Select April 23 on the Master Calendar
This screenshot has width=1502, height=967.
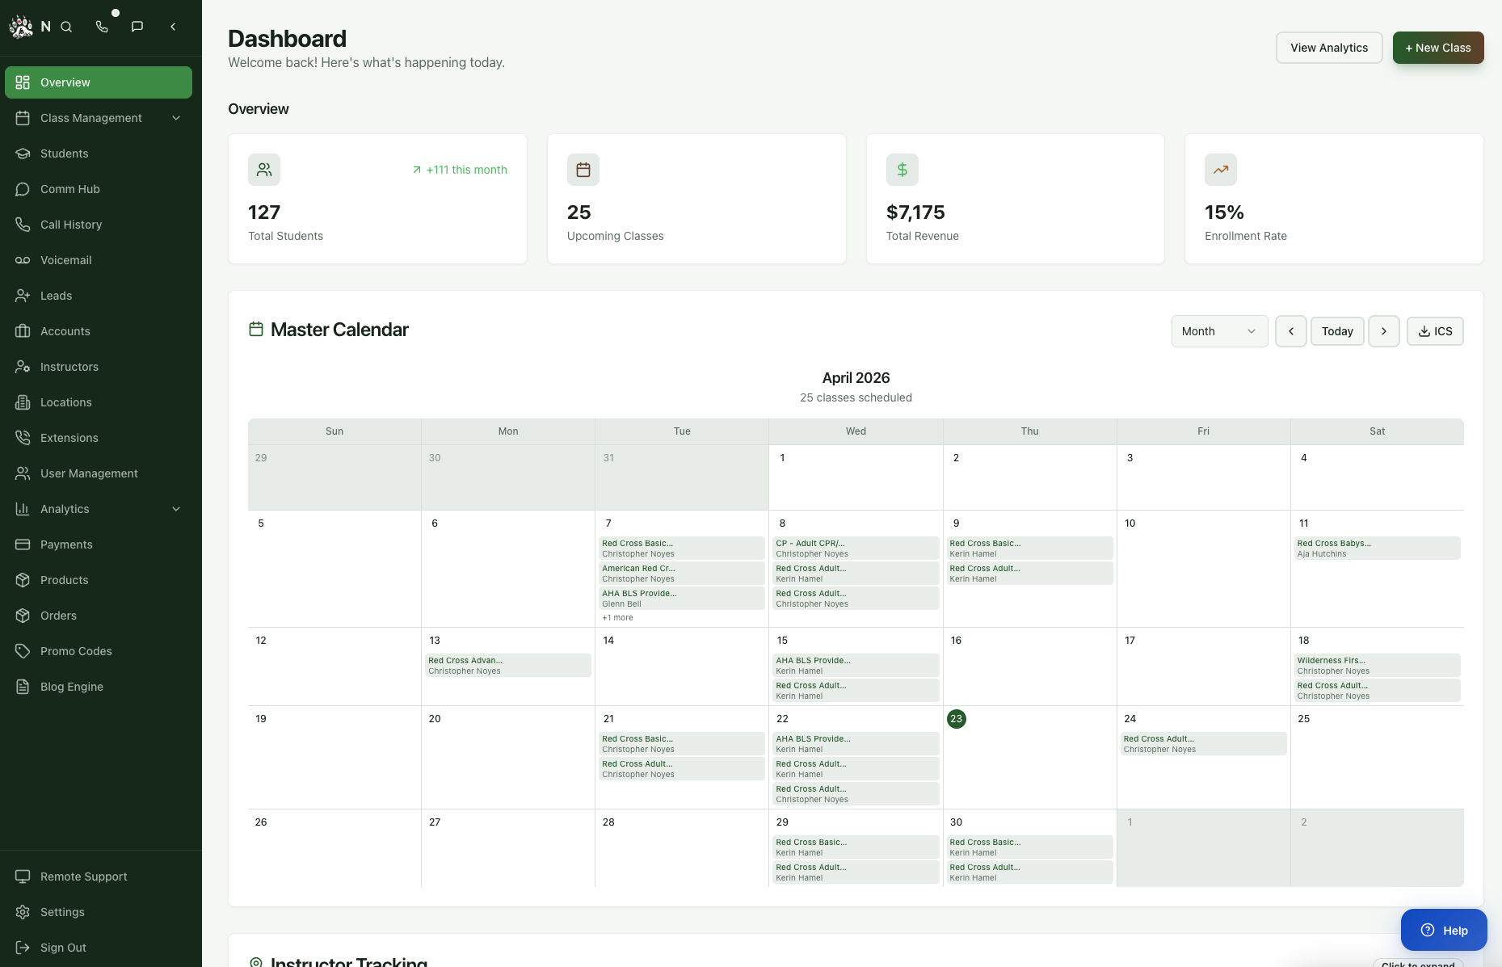click(957, 718)
